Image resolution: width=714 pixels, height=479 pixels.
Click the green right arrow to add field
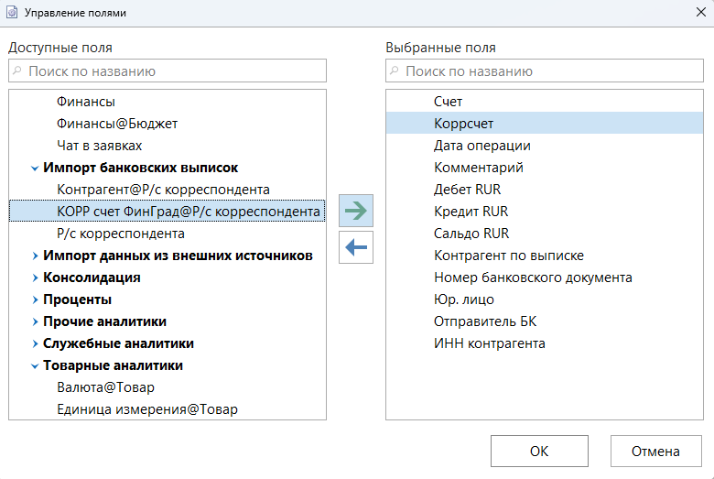356,211
